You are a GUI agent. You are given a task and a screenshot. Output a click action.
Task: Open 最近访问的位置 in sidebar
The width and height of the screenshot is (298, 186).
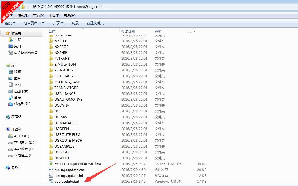click(23, 53)
